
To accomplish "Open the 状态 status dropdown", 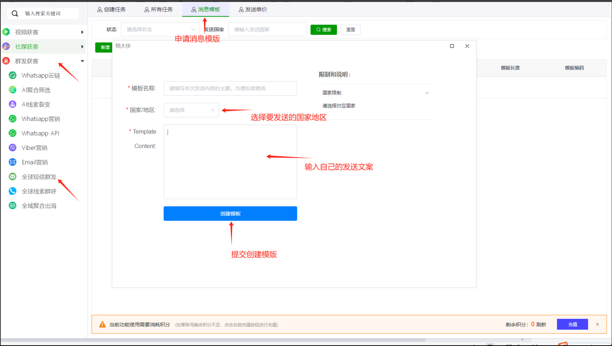I will 160,30.
